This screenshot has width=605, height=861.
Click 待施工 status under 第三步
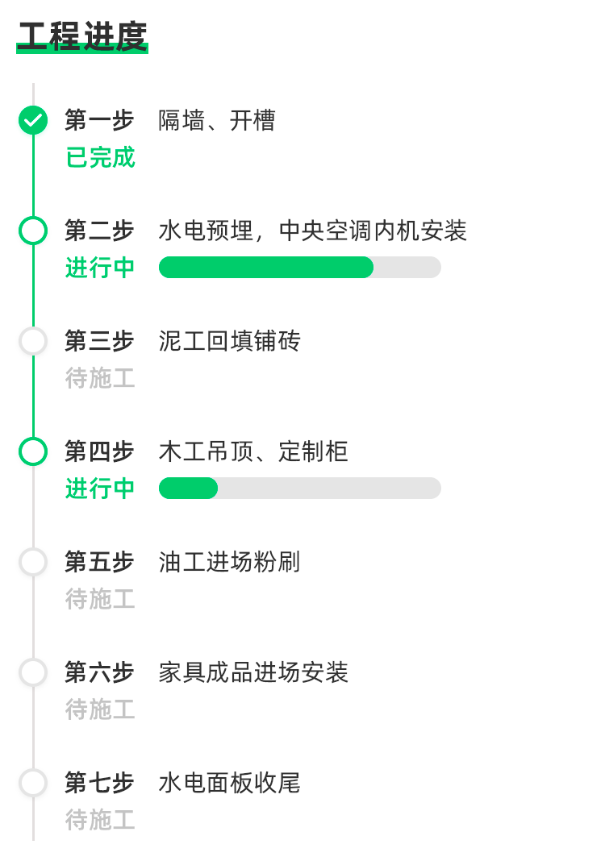[100, 378]
